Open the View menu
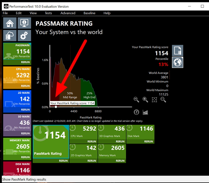Screen dimensions: 209x183 [x=33, y=13]
